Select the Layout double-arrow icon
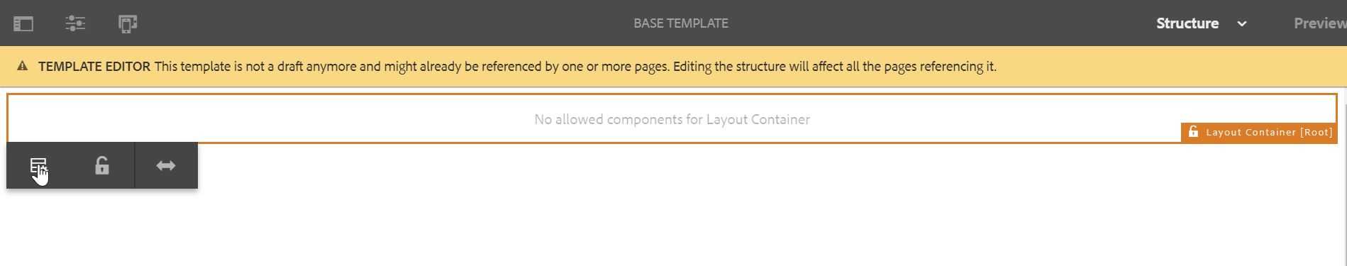Viewport: 1347px width, 266px height. pyautogui.click(x=166, y=165)
